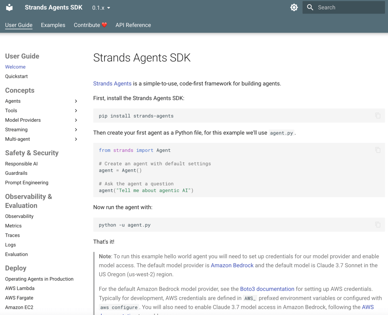This screenshot has height=315, width=388.
Task: Expand the Streaming sidebar section
Action: [76, 130]
